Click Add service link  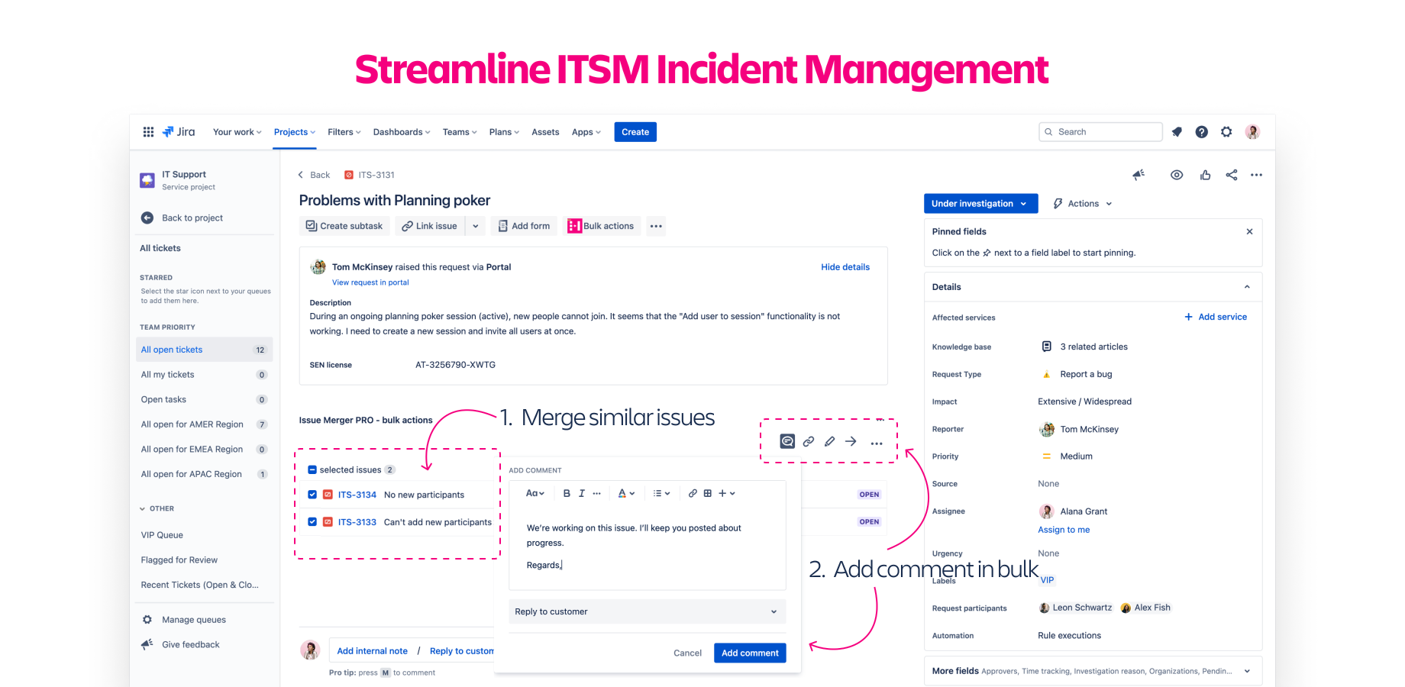point(1216,317)
